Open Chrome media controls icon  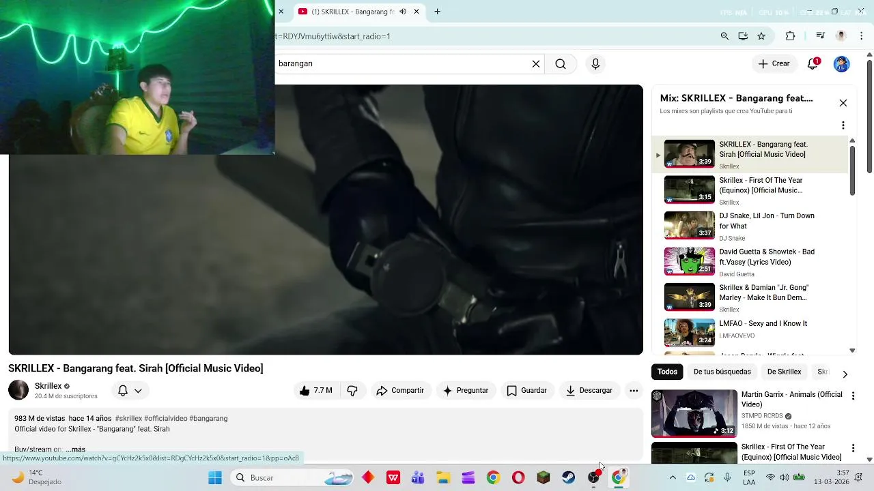pyautogui.click(x=821, y=36)
